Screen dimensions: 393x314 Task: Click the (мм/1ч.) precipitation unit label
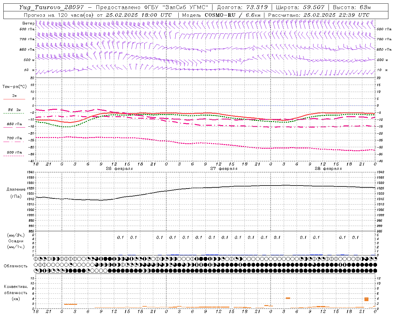[16, 247]
